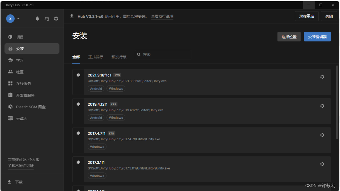Select 安装 in the sidebar
This screenshot has width=340, height=191.
pos(32,49)
